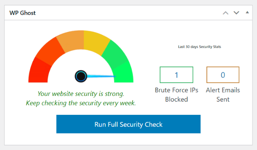
Task: Collapse the WP Ghost panel toggle triangle
Action: 247,12
